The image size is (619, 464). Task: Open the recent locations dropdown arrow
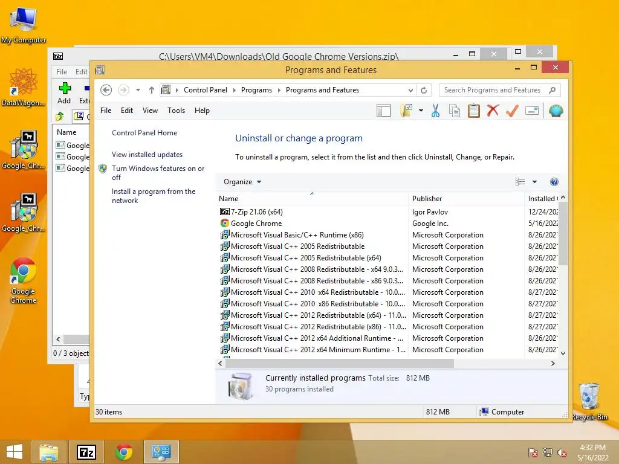click(138, 90)
